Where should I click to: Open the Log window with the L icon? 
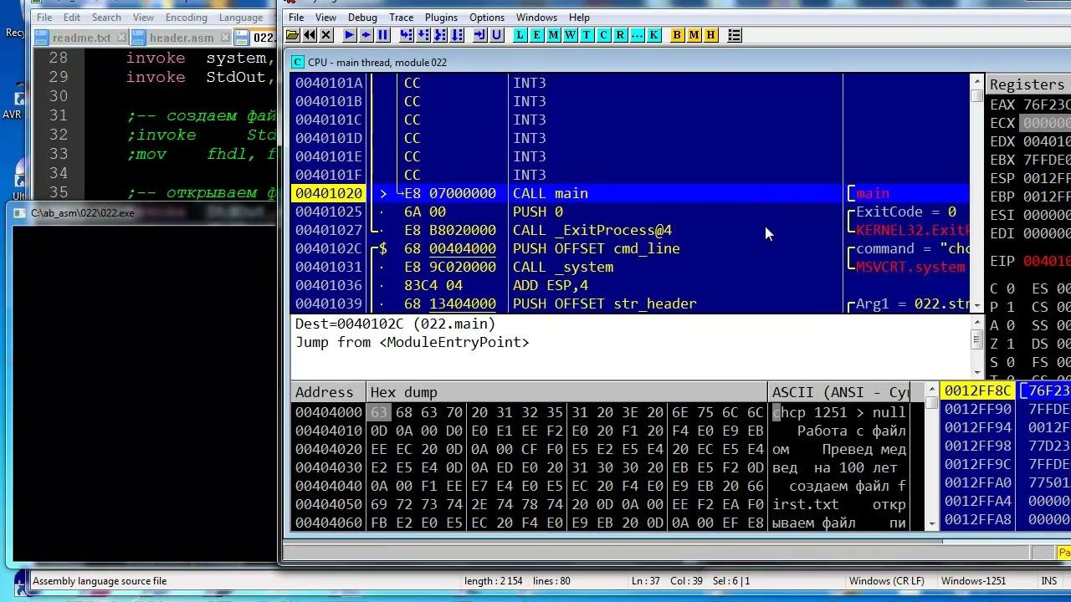coord(520,35)
